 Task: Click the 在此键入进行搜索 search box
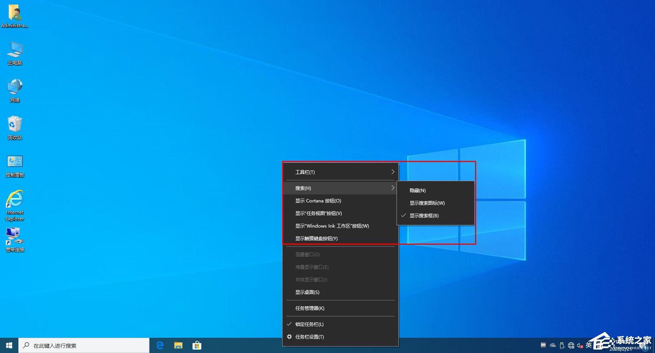[x=84, y=345]
